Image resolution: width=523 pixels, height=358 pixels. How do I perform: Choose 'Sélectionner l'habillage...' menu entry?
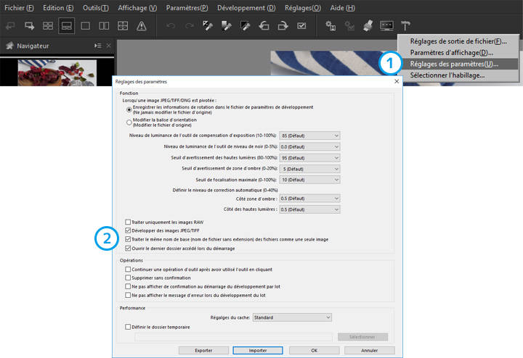click(x=447, y=75)
